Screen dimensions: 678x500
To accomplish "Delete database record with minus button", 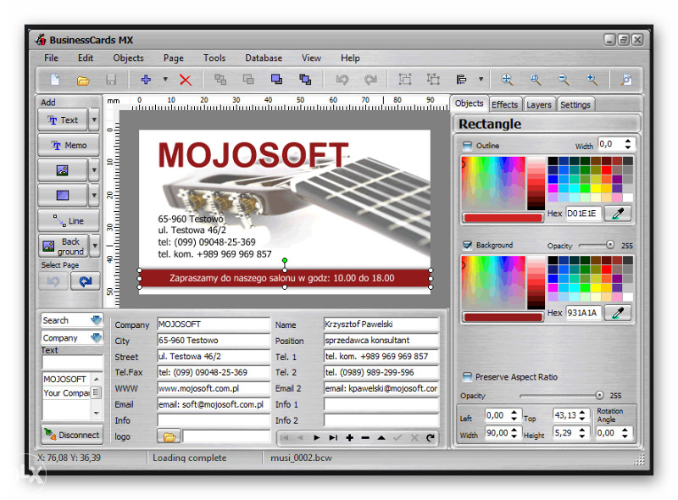I will pos(365,438).
